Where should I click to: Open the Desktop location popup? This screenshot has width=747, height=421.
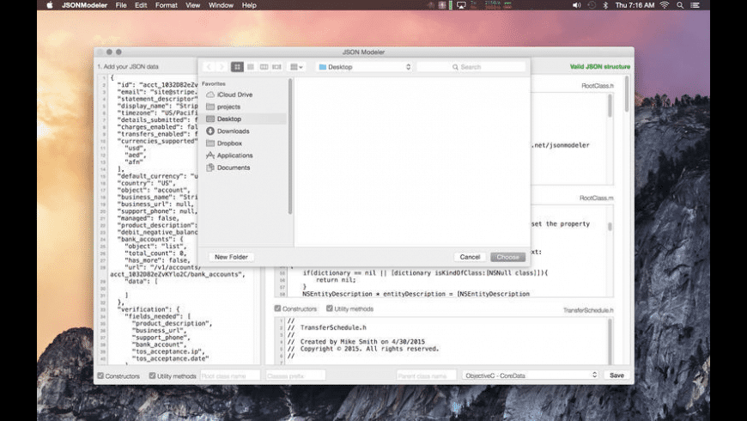pos(364,67)
